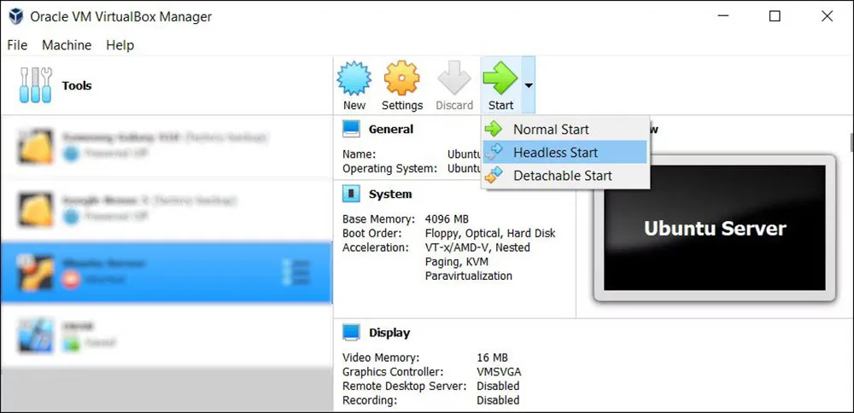Open the menu icon on the selected VM
854x413 pixels.
coord(300,271)
